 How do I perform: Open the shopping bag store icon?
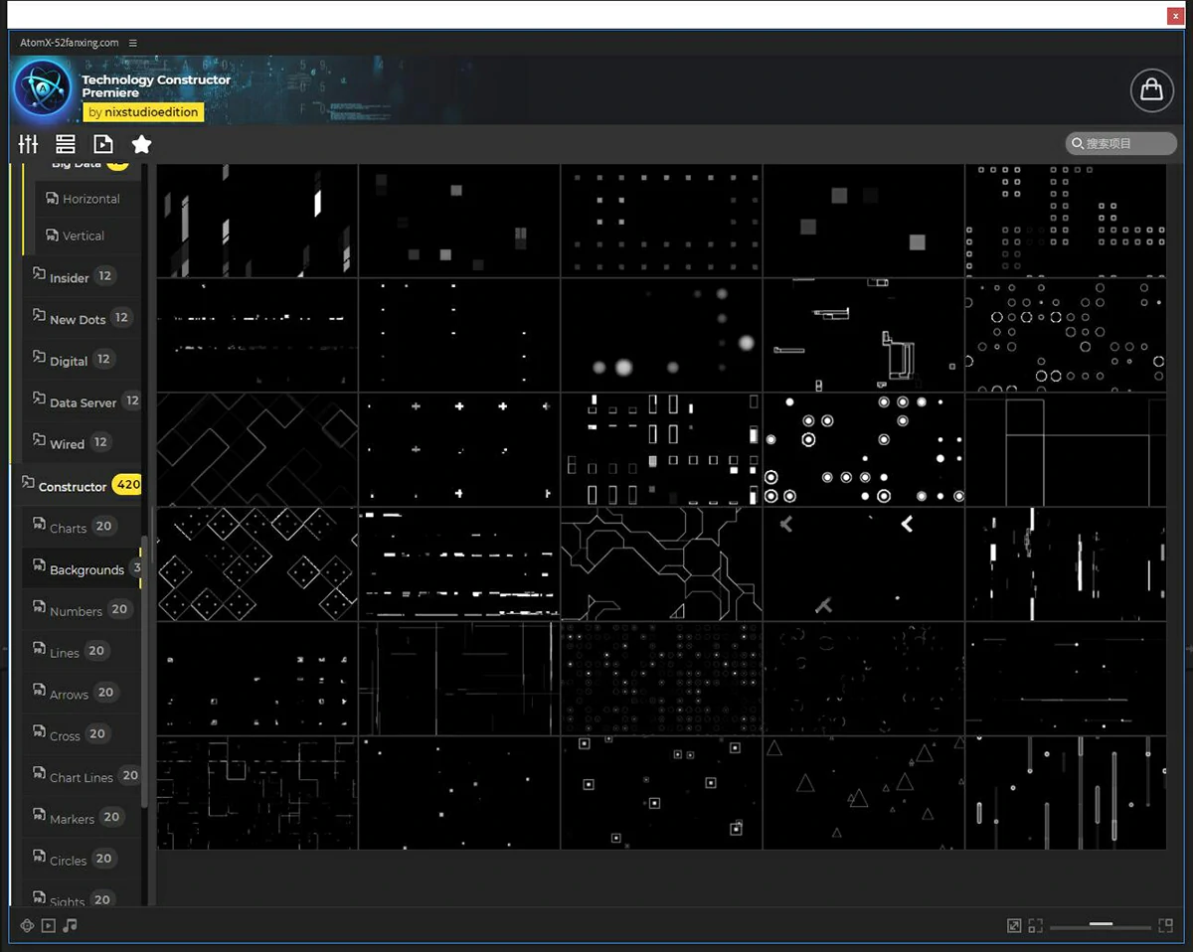1152,90
